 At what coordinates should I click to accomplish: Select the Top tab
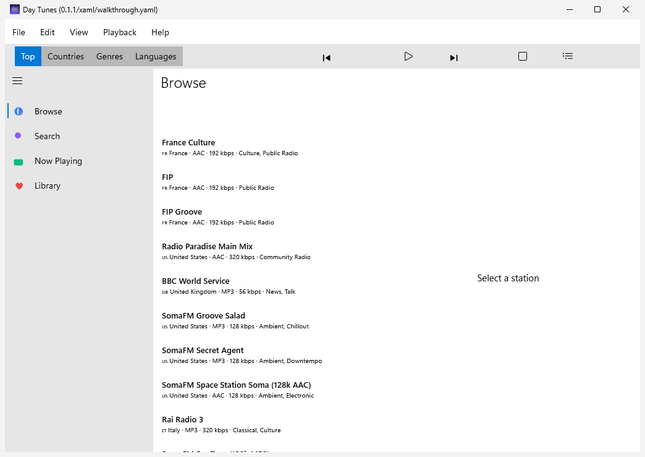pos(28,56)
